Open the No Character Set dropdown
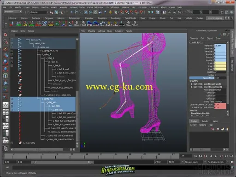The height and width of the screenshot is (177, 236). (217, 162)
